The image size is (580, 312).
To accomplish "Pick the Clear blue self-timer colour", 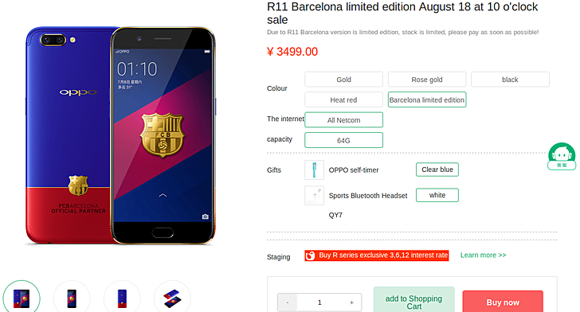I will click(437, 170).
